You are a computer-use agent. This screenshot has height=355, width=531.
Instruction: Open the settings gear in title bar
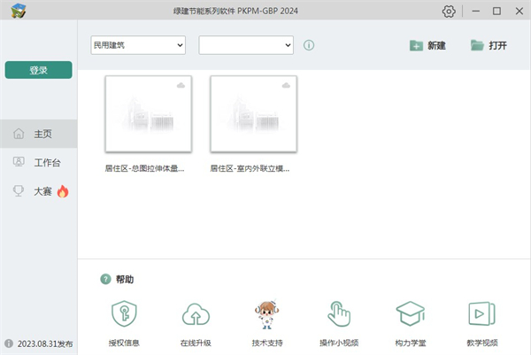pos(449,12)
